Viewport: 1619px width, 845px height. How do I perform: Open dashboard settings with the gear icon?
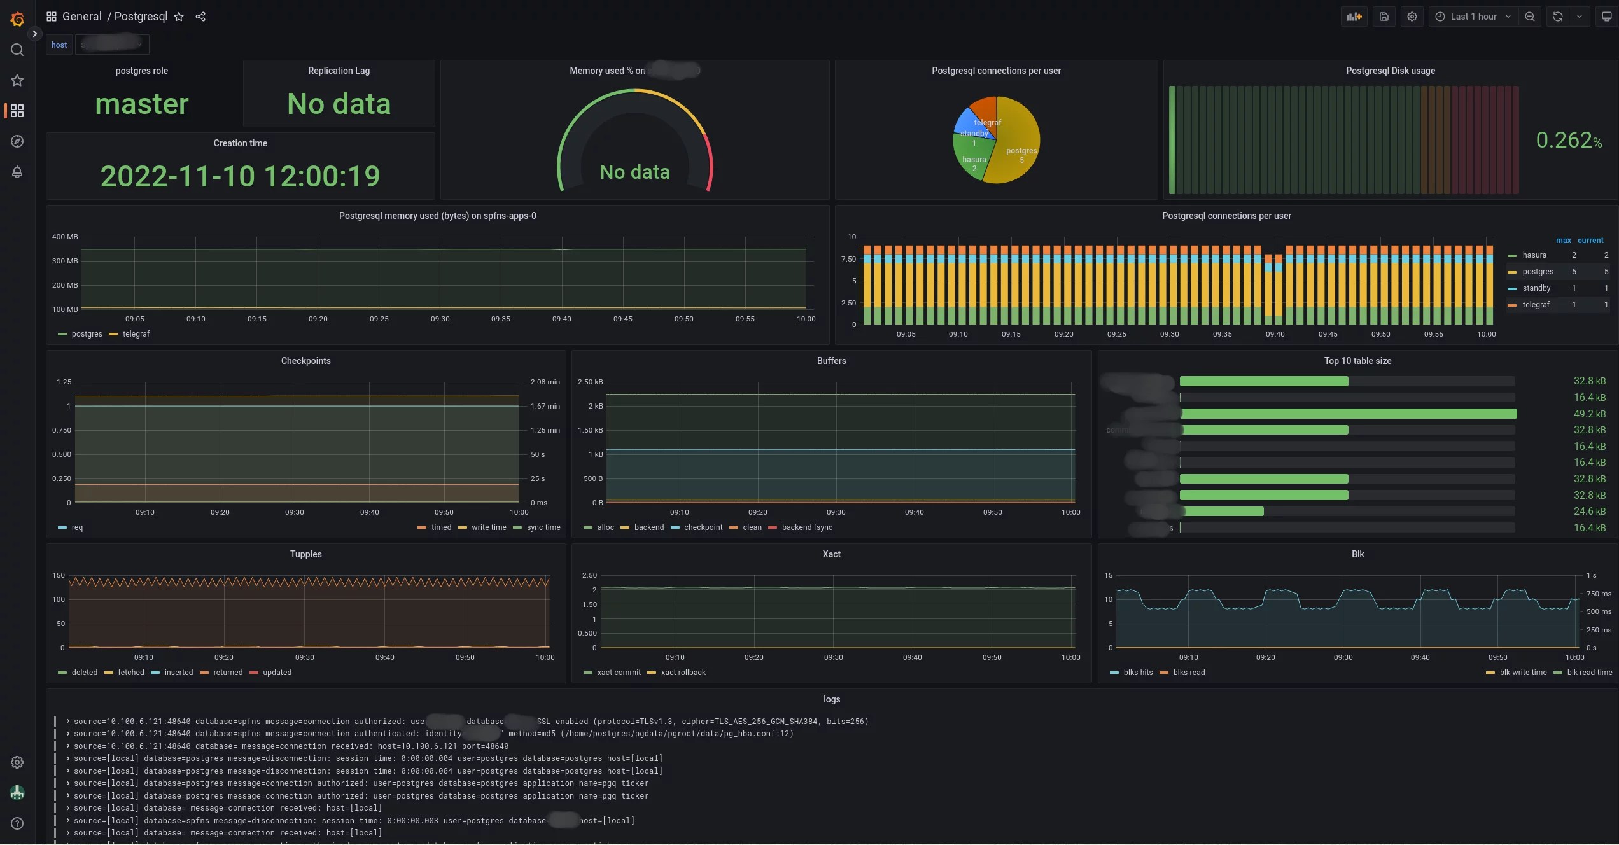click(1412, 17)
